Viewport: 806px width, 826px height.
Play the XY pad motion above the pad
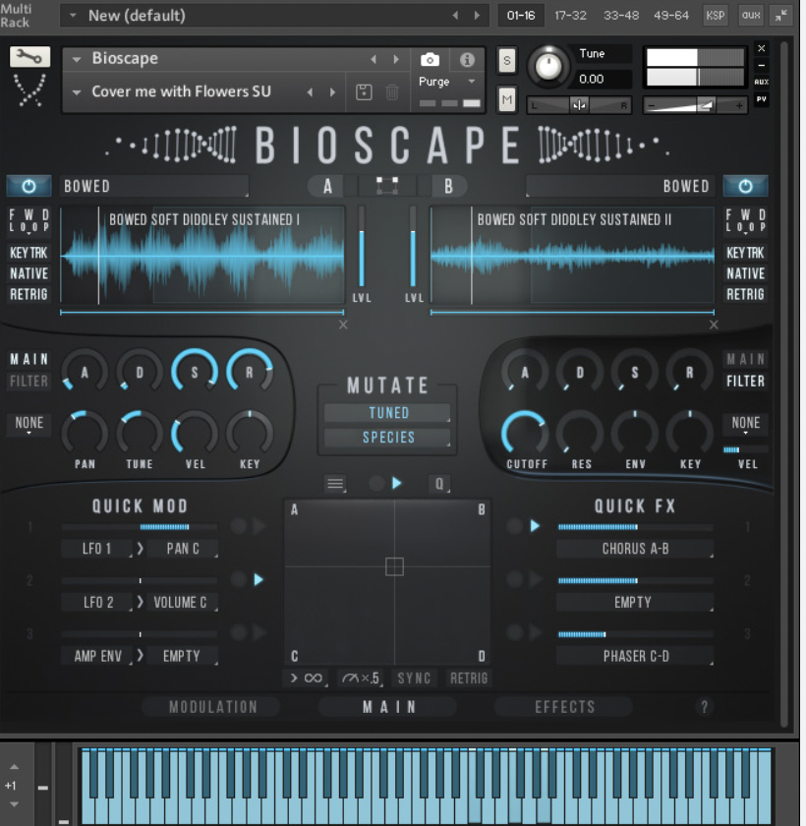click(397, 483)
